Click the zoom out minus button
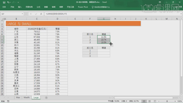Viewport: 183px width, 103px height. click(x=159, y=101)
